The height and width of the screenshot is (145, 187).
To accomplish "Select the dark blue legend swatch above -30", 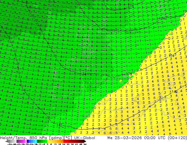I will point(28,141).
